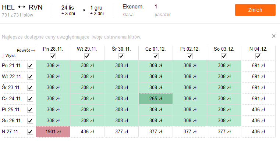Toggle the Cz 01.12. return date checkbox
This screenshot has width=280, height=141.
point(156,56)
